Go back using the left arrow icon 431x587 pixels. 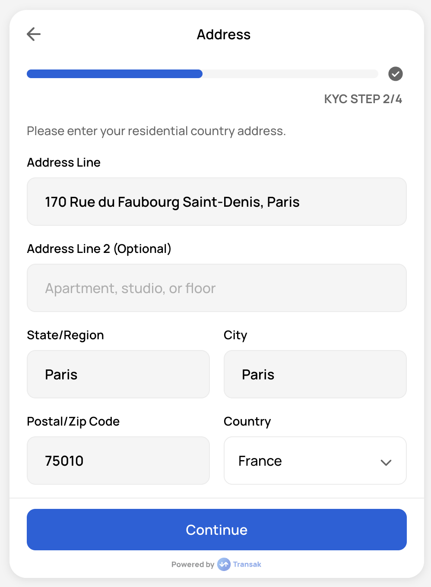[34, 34]
